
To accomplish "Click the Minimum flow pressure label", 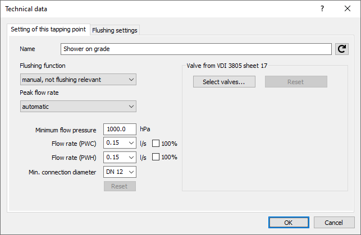I will [66, 130].
